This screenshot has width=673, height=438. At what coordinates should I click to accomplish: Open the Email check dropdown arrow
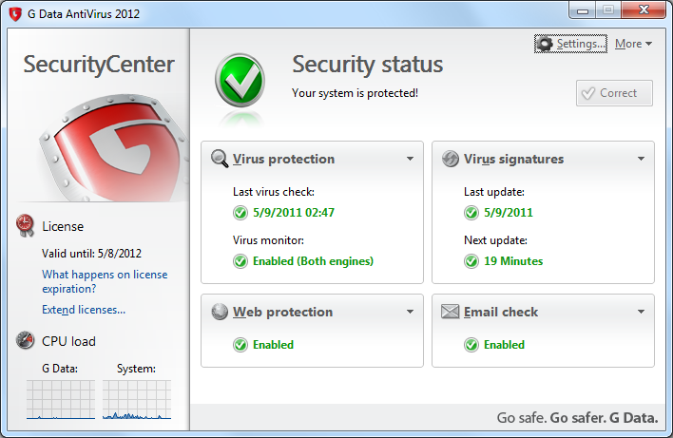click(x=641, y=312)
